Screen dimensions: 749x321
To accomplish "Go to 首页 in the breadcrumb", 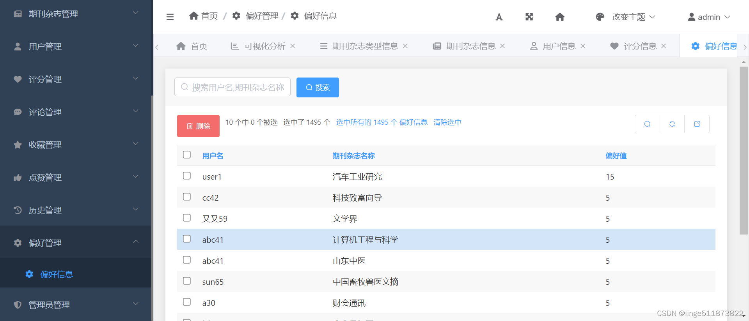I will tap(203, 16).
